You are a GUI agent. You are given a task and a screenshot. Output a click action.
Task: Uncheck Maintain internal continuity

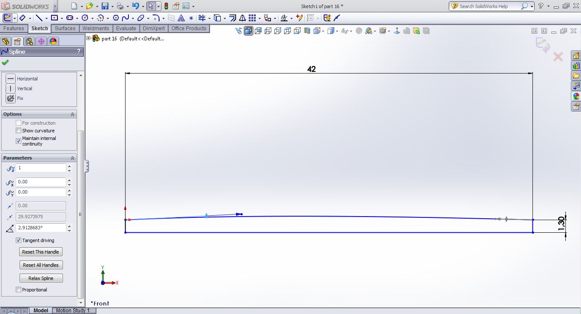coord(18,141)
